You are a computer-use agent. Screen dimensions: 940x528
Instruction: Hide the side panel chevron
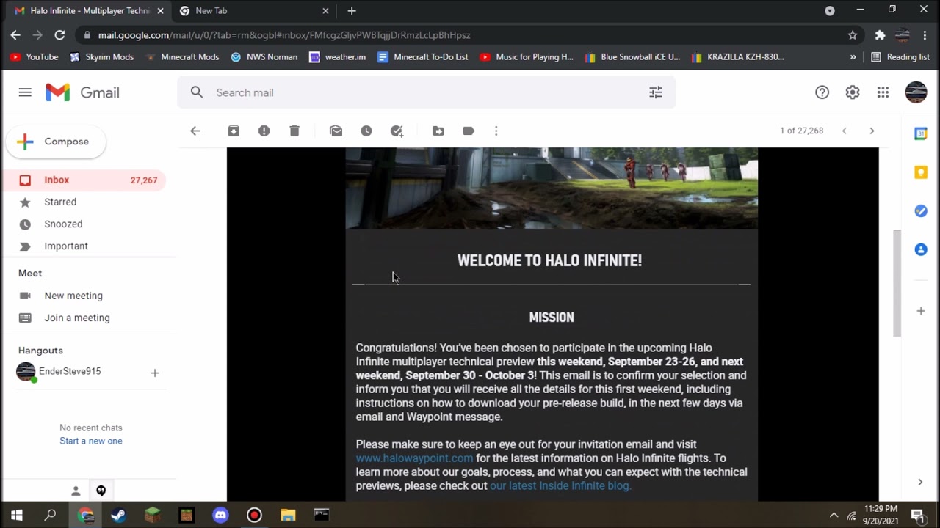[x=920, y=482]
